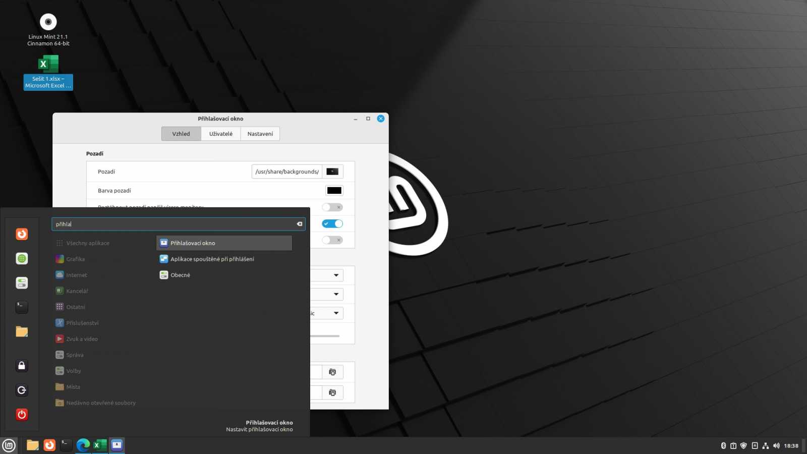Click the tray icon right of Bluetooth
The height and width of the screenshot is (454, 807).
[733, 446]
